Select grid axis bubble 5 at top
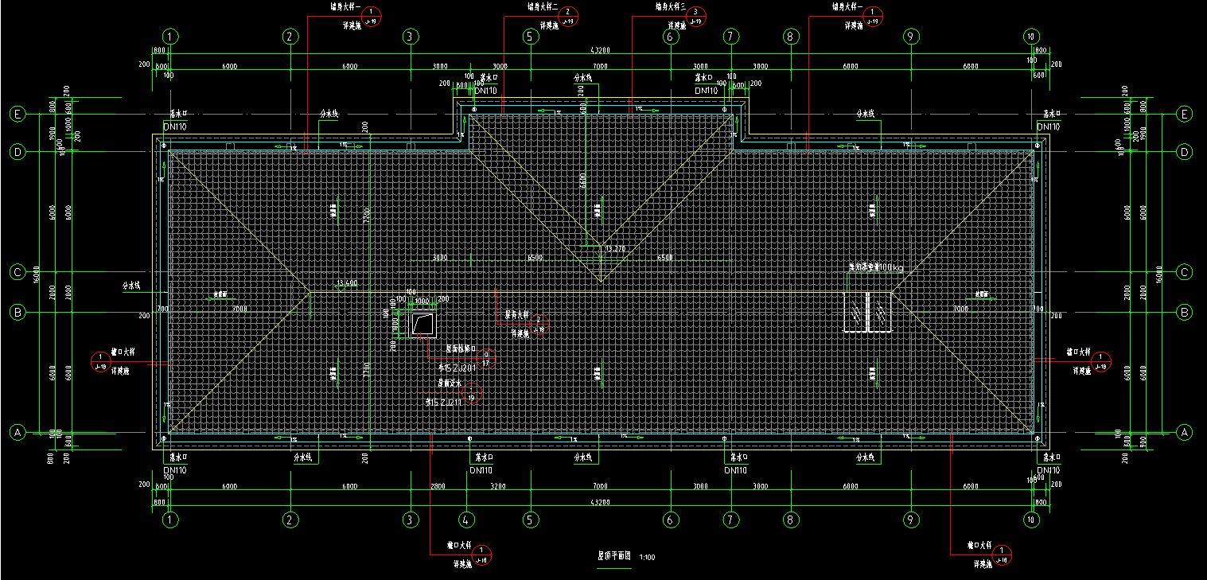Image resolution: width=1207 pixels, height=580 pixels. click(x=530, y=36)
